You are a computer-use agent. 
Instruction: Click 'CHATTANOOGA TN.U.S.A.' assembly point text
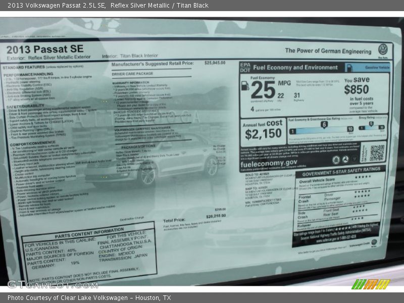point(125,244)
